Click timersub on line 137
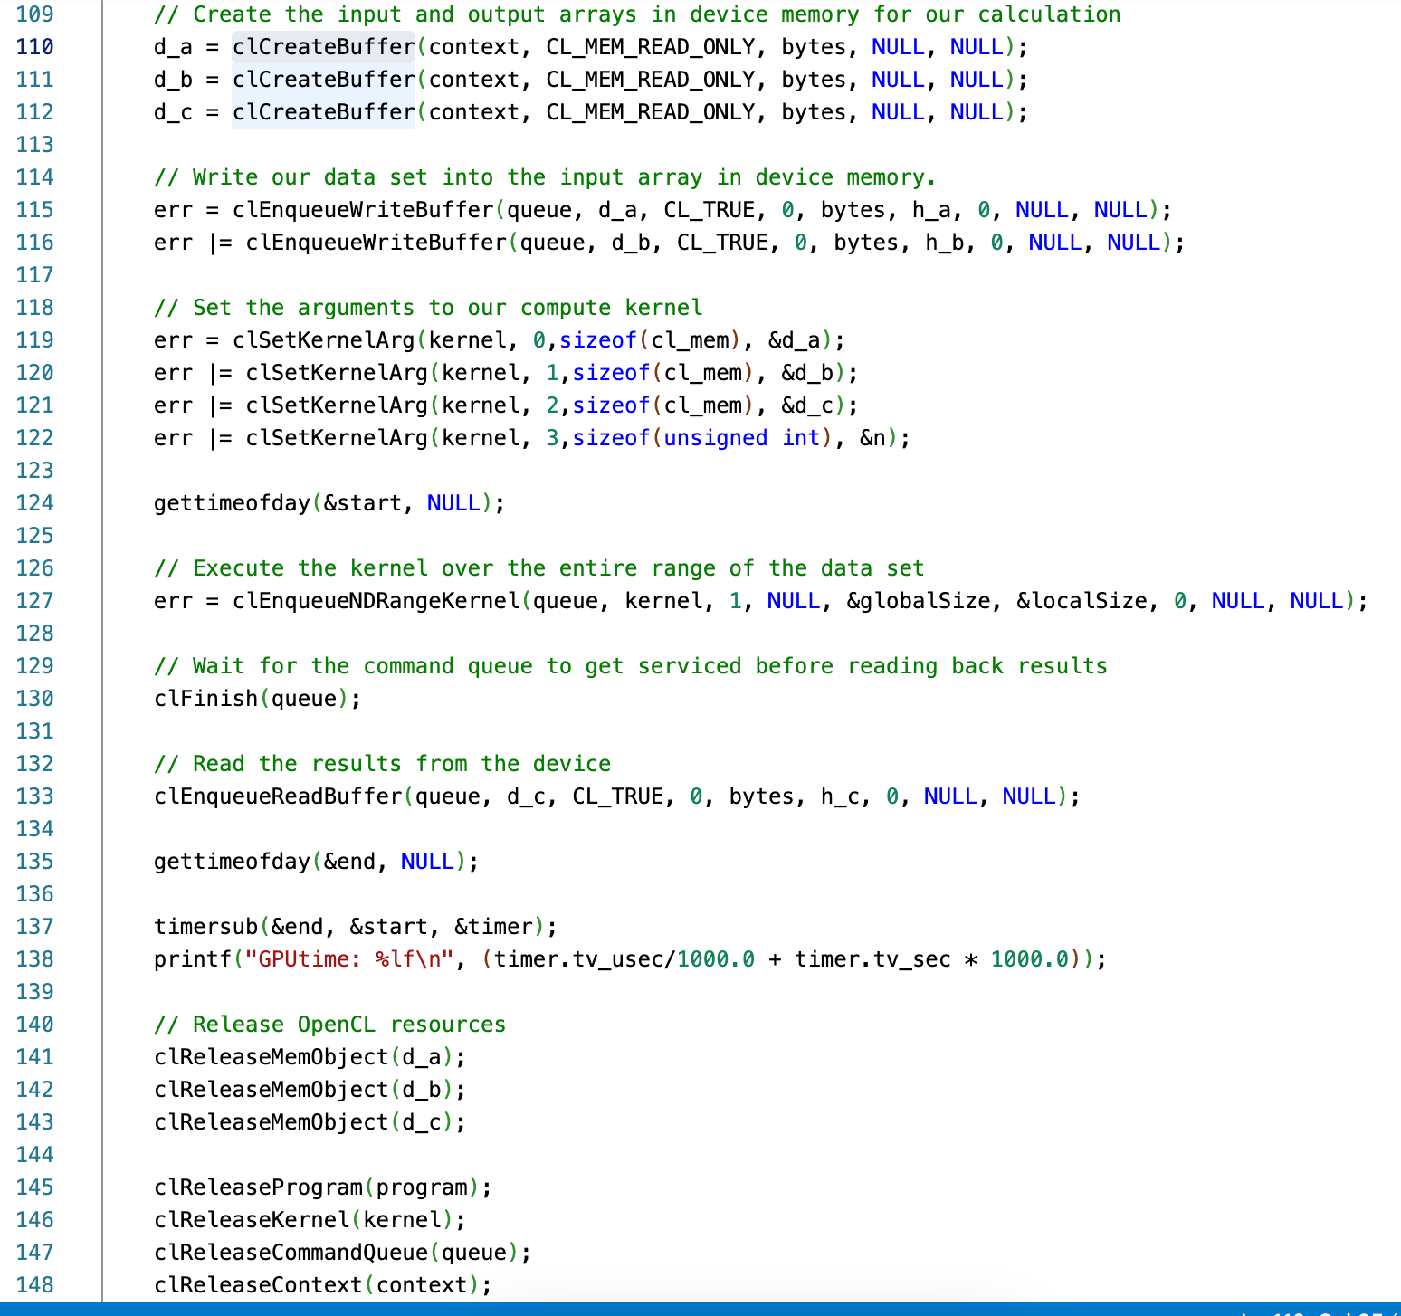 tap(205, 927)
